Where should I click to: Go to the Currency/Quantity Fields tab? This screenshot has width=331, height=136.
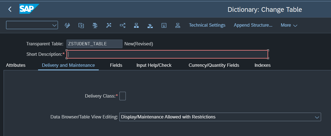click(214, 65)
